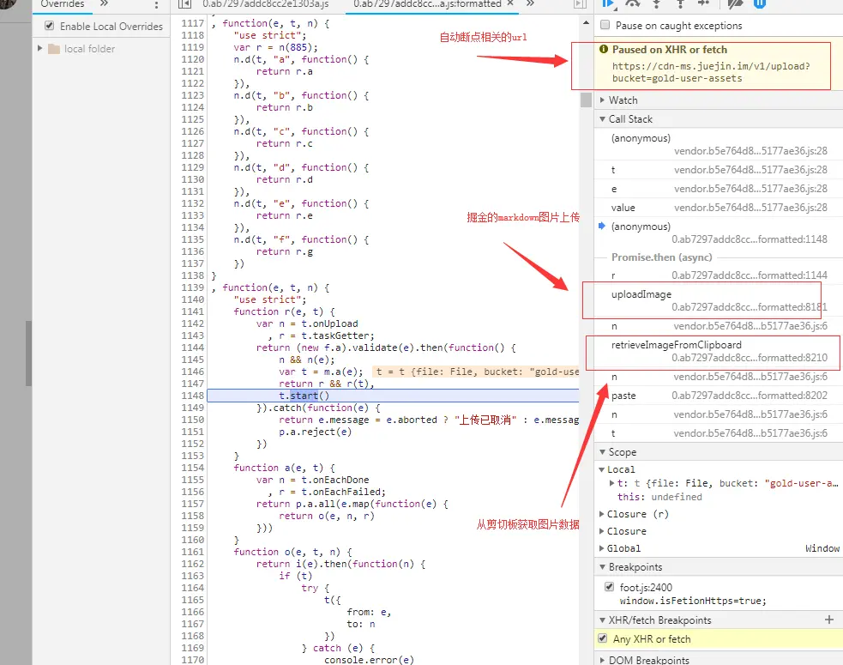843x665 pixels.
Task: Expand the unnamed Closure scope
Action: coord(602,531)
